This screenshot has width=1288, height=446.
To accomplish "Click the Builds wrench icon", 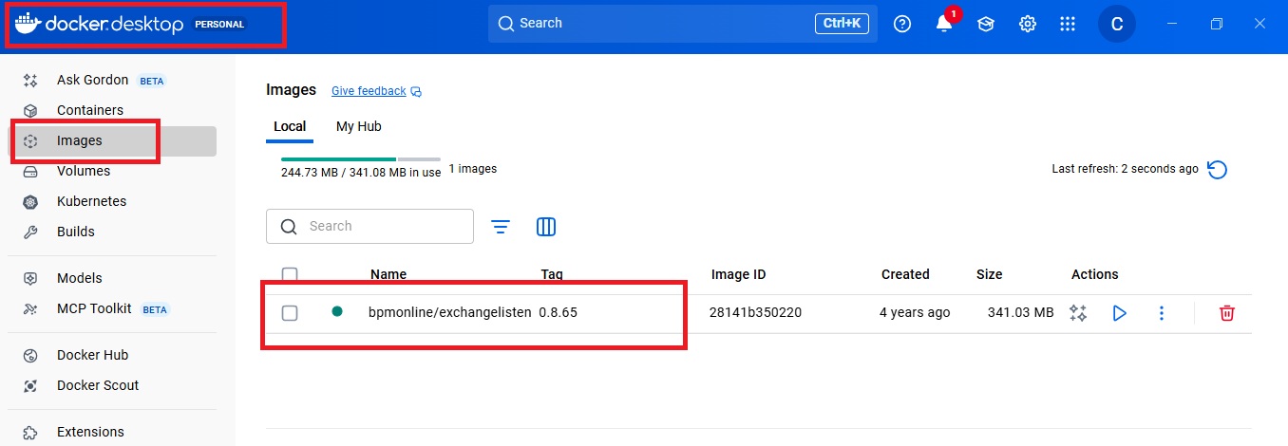I will tap(30, 232).
